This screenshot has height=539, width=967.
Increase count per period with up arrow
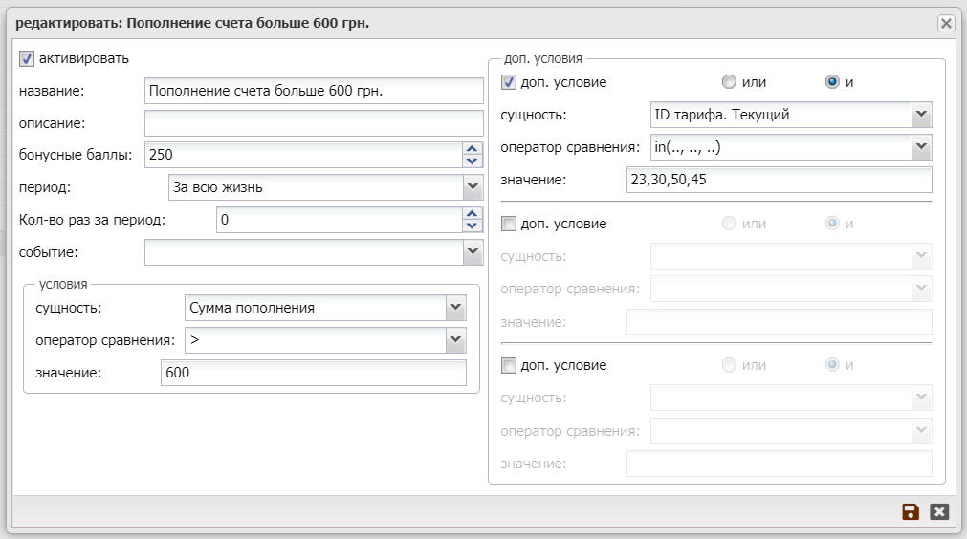pos(473,214)
